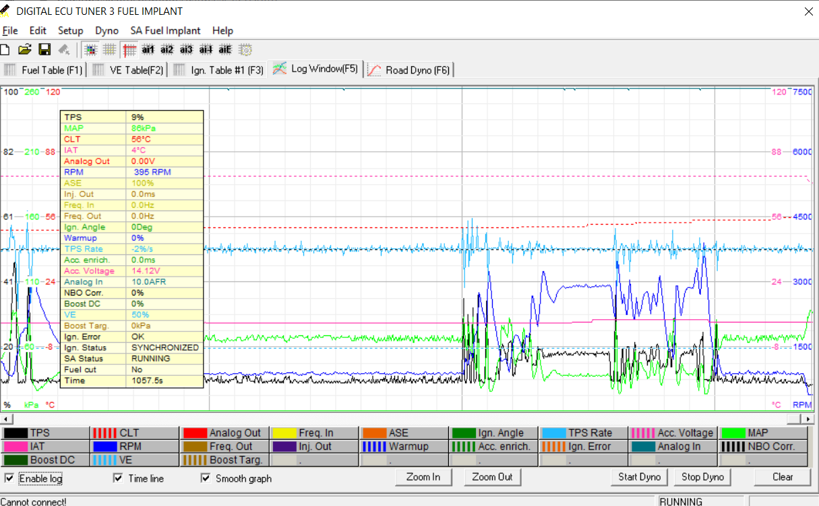Select the aiE toolbar icon
Image resolution: width=819 pixels, height=506 pixels.
tap(225, 49)
